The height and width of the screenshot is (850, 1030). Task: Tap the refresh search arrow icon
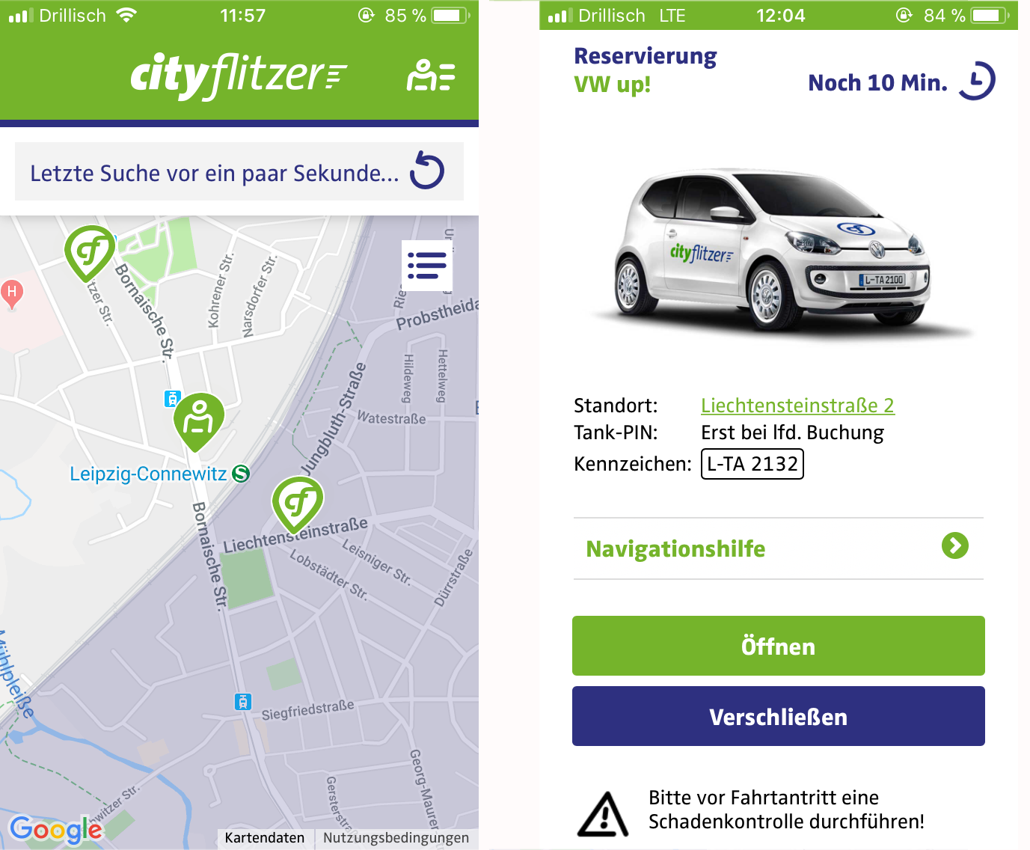click(x=427, y=171)
